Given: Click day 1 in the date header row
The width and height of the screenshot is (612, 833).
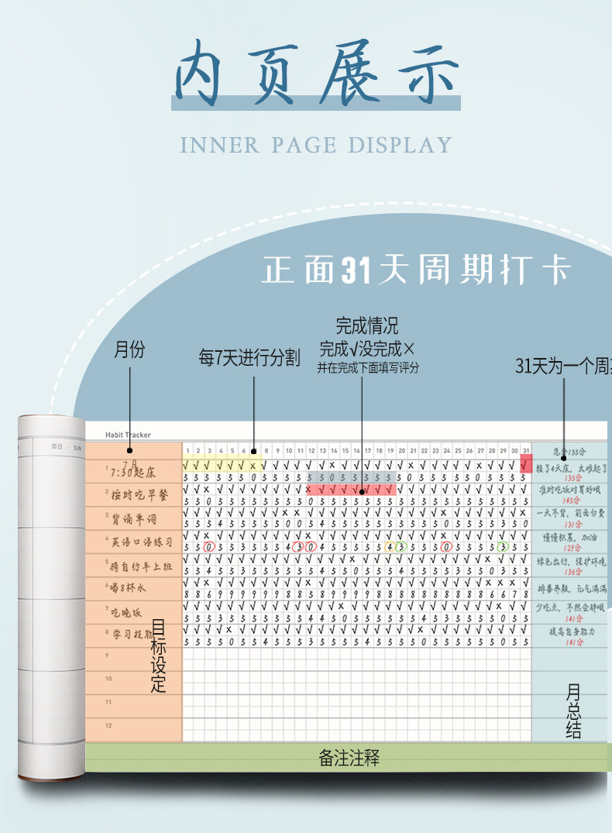Looking at the screenshot, I should click(187, 450).
